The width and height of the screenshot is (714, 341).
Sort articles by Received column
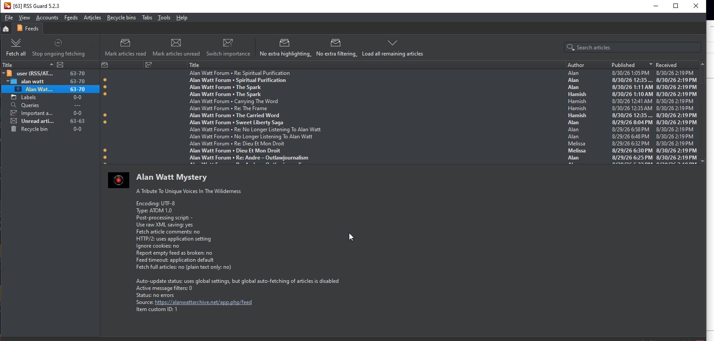(x=676, y=65)
